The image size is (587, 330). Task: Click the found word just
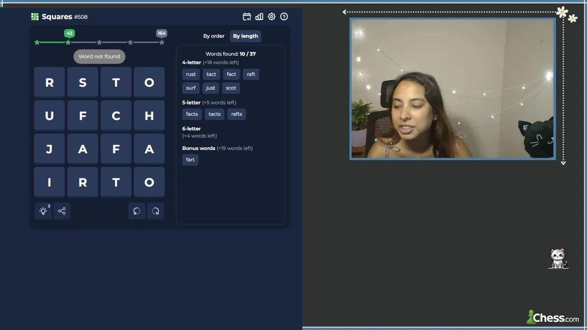point(210,88)
